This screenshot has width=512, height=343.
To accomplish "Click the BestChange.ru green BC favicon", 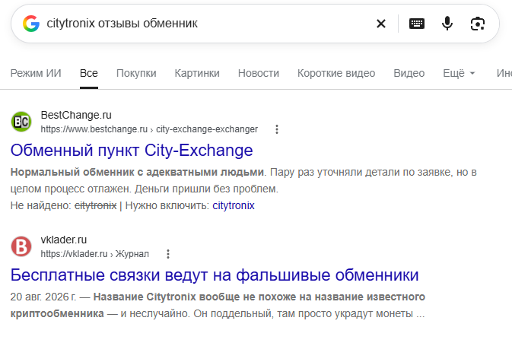I will tap(21, 122).
